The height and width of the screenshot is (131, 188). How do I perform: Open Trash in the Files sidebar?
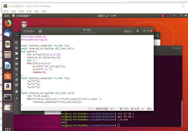coord(17,85)
